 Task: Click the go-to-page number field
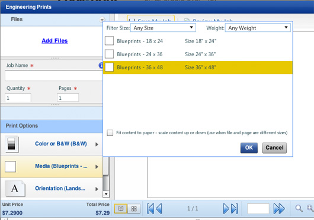[258, 208]
